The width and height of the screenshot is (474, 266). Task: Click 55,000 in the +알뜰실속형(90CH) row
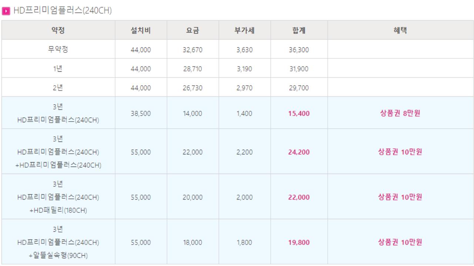coord(140,243)
